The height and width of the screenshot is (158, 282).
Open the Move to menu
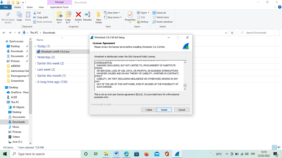tap(59, 17)
